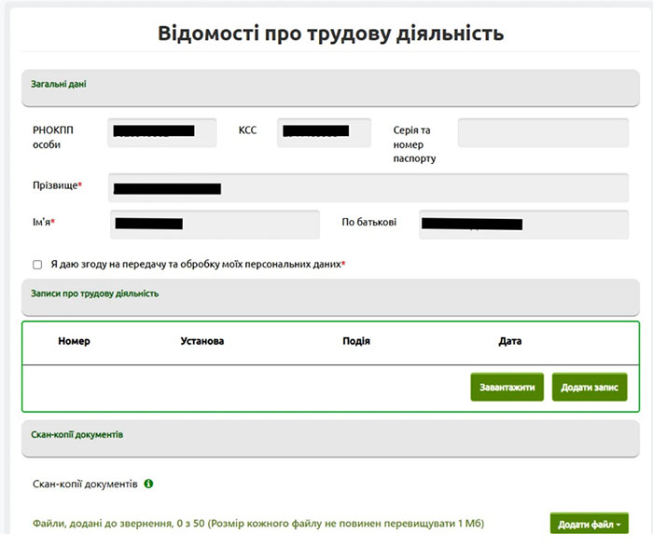Sort by the Номер column header
The height and width of the screenshot is (546, 653).
click(74, 341)
